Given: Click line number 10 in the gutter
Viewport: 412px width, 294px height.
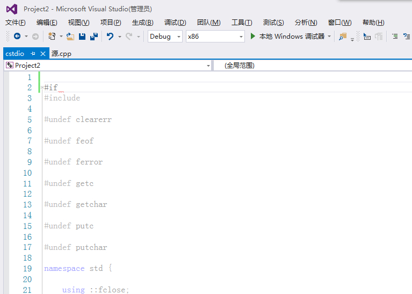Looking at the screenshot, I should [27, 173].
